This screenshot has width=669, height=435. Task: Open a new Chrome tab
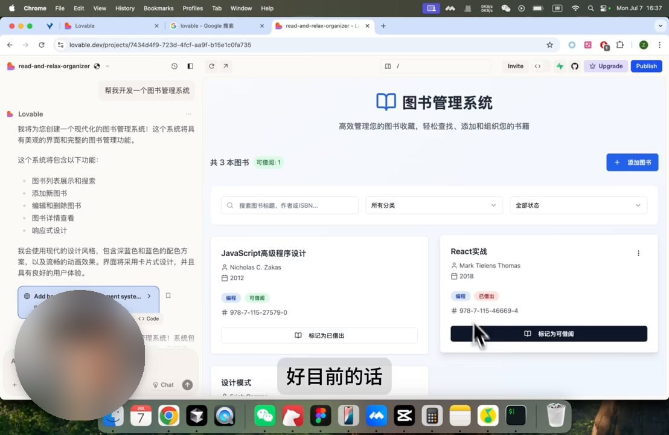point(383,26)
